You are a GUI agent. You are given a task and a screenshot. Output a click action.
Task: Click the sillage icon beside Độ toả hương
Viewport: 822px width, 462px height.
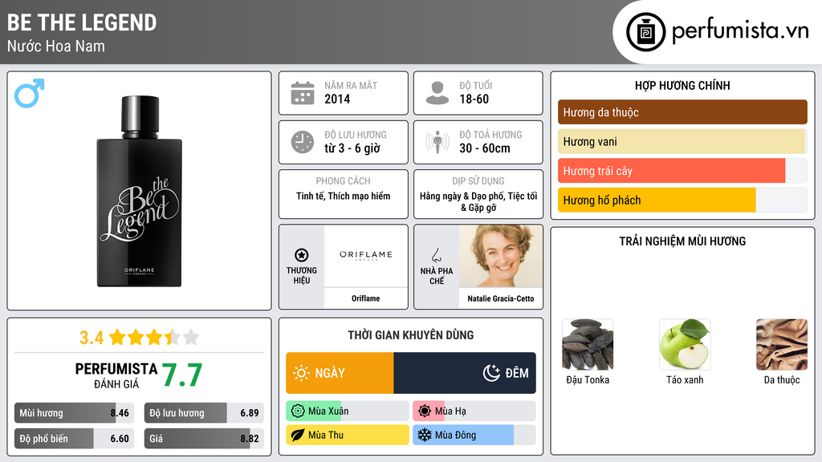click(437, 142)
